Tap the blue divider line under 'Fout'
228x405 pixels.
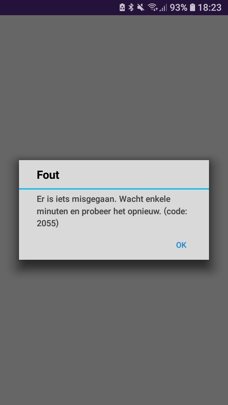coord(114,189)
